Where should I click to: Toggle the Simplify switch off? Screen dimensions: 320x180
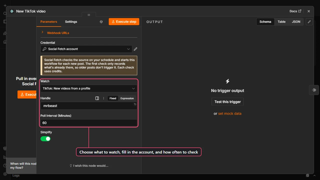45,139
